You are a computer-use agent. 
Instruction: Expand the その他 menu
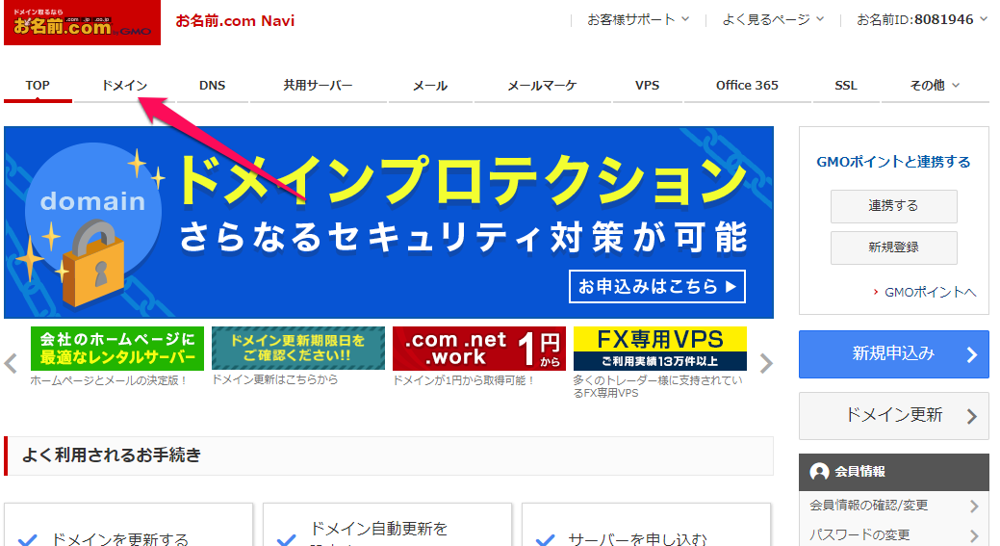click(935, 86)
